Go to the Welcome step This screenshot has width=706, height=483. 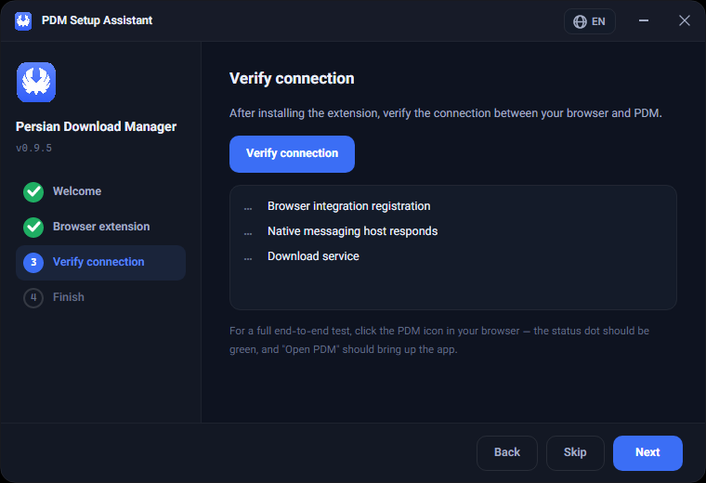[100, 191]
